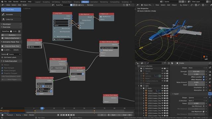Click Bake to Keyframes button

tap(11, 38)
